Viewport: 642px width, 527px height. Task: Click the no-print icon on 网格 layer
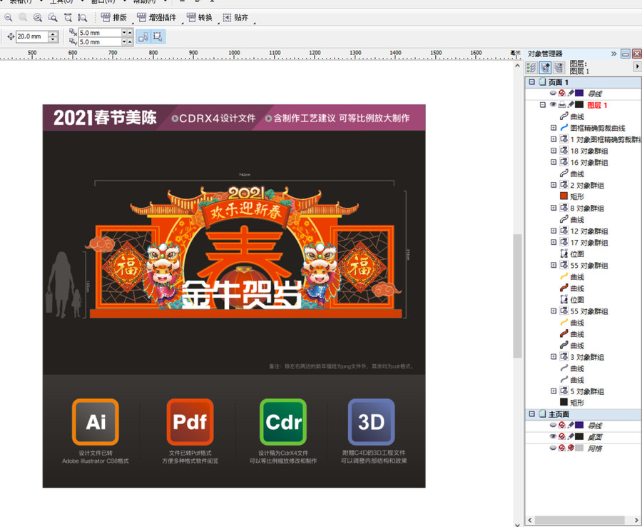(562, 448)
